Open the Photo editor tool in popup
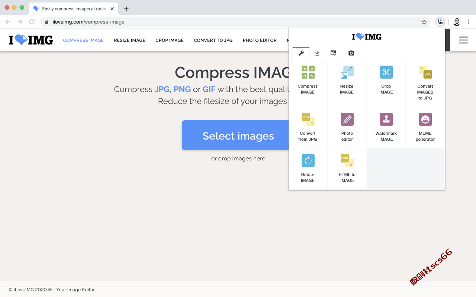476x297 pixels. (x=347, y=128)
